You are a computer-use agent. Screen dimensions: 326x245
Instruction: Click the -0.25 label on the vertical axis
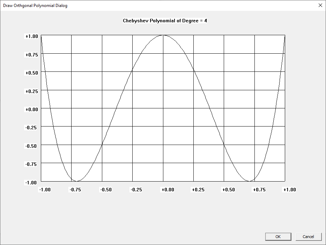coord(32,127)
